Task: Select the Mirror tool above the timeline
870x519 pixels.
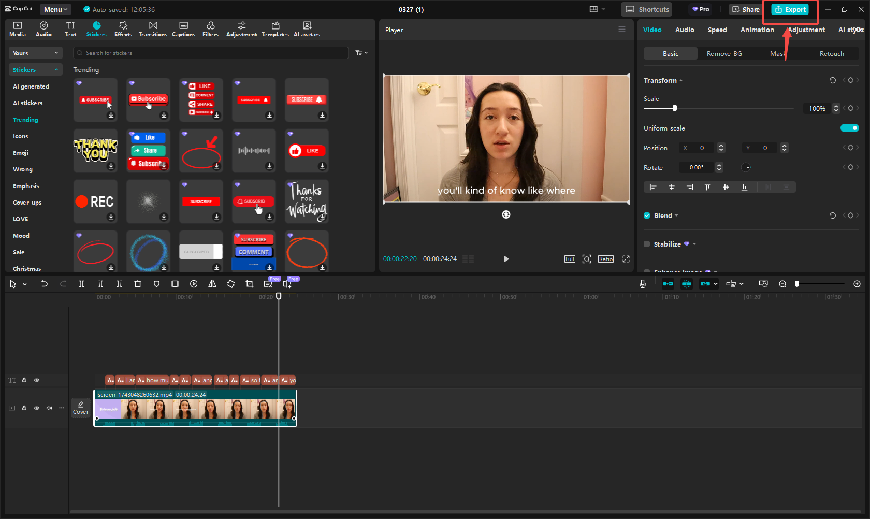Action: [x=212, y=284]
